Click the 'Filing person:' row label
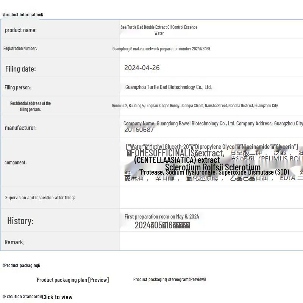 point(17,87)
